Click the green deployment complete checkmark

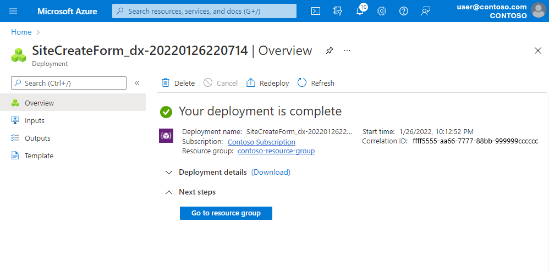click(x=166, y=112)
